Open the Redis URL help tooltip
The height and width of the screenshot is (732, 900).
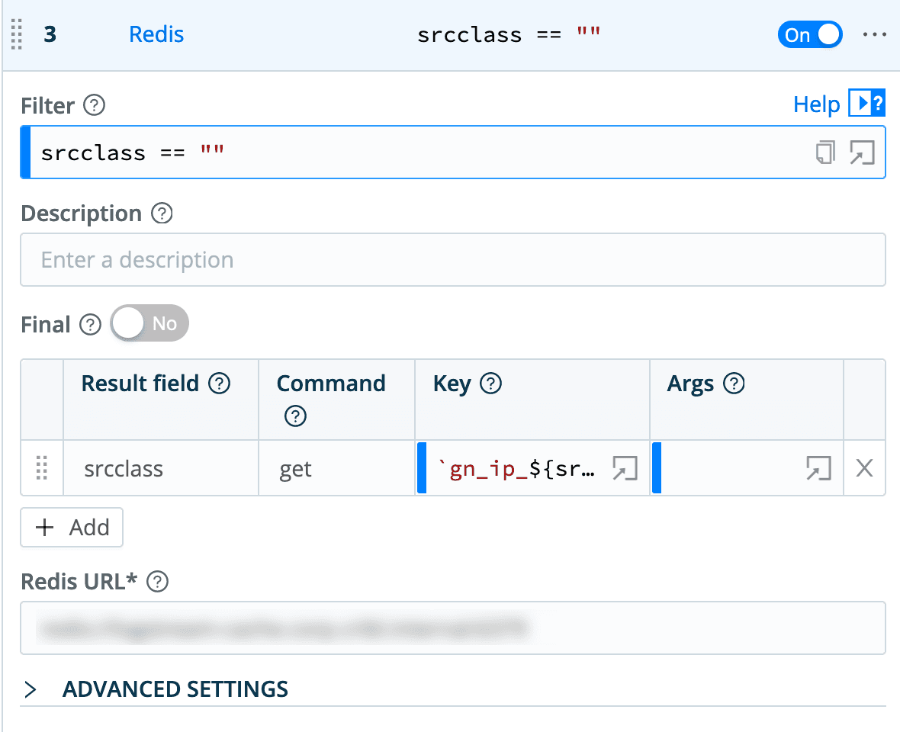tap(158, 582)
